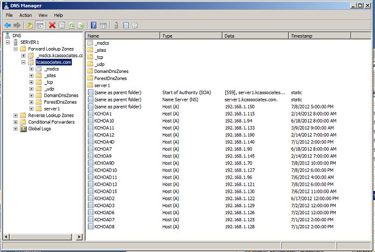Click the Forward arrow toolbar icon
The height and width of the screenshot is (252, 375).
coord(17,25)
